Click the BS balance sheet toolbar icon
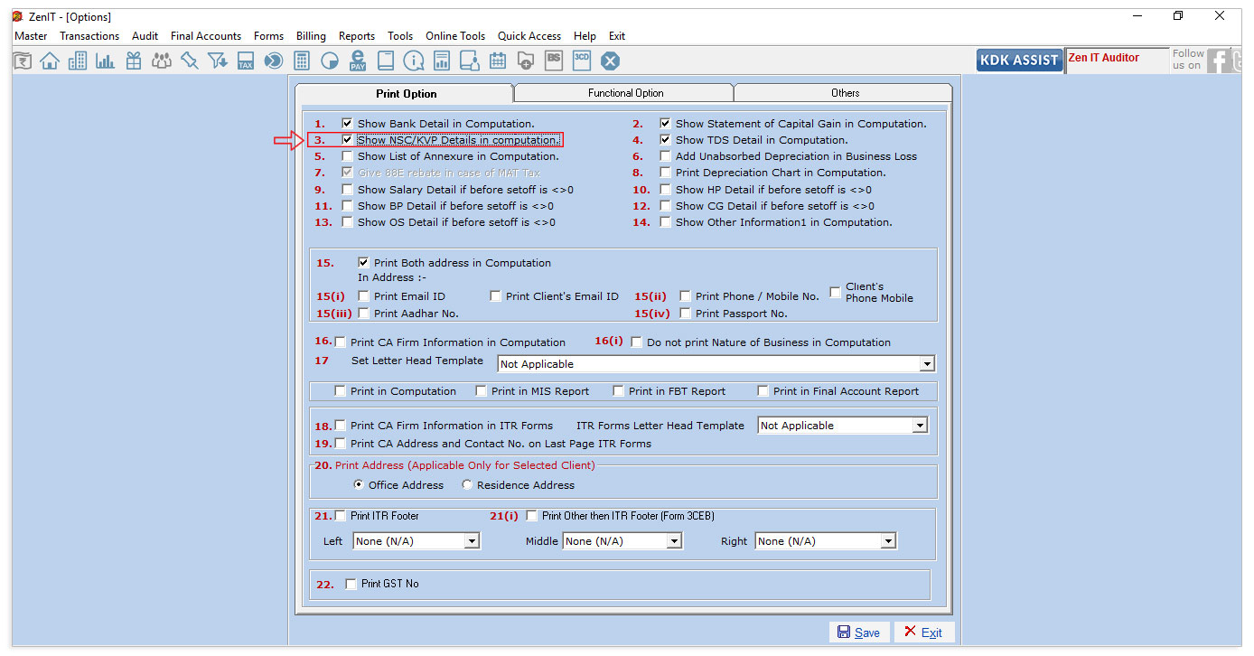 pyautogui.click(x=554, y=61)
